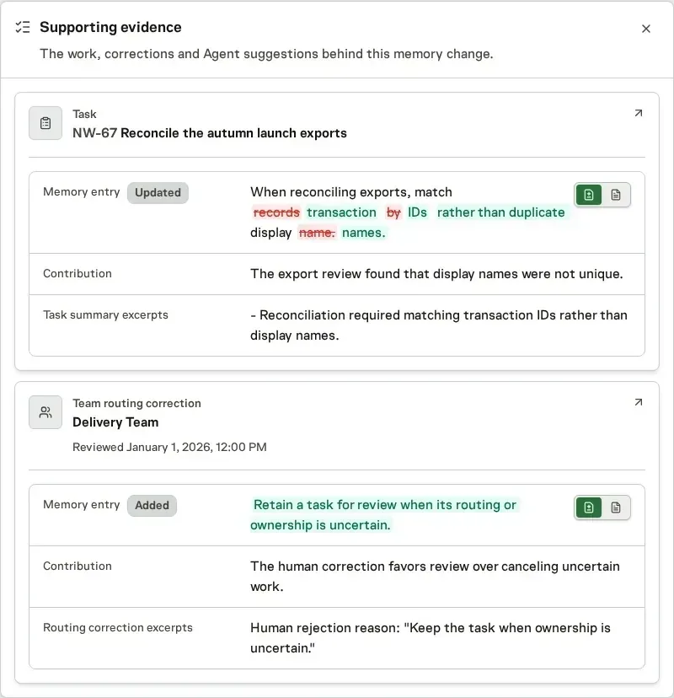Open task NW-67 via arrow icon

(639, 113)
